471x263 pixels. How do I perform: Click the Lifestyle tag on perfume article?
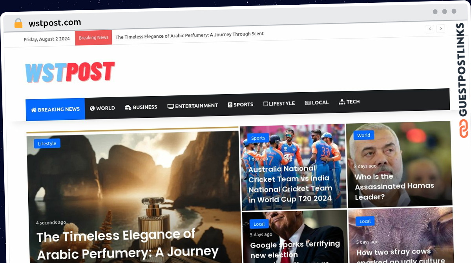pos(47,144)
